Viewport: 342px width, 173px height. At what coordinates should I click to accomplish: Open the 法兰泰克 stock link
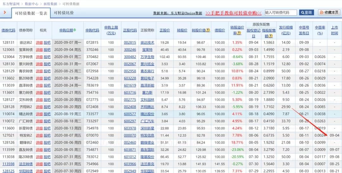(x=147, y=164)
